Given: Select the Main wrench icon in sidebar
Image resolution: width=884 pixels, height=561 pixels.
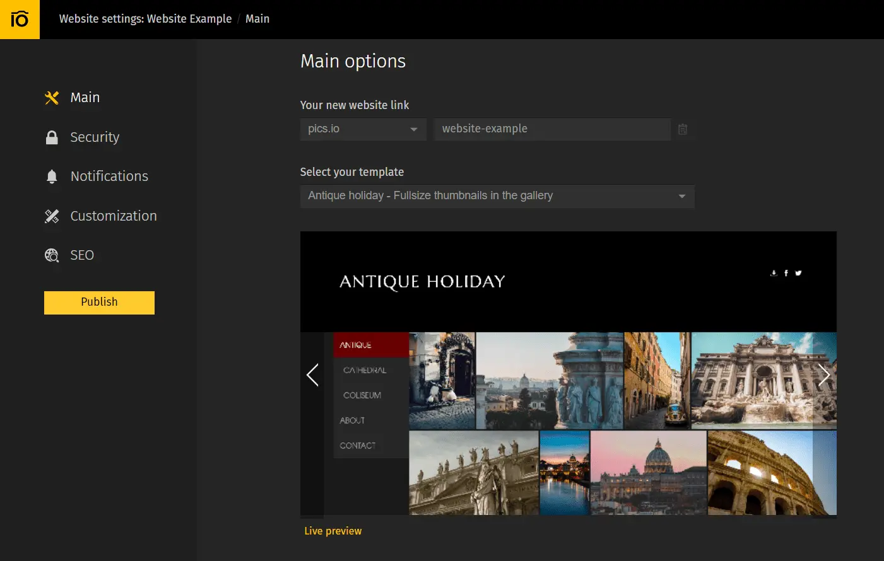Looking at the screenshot, I should [x=52, y=97].
